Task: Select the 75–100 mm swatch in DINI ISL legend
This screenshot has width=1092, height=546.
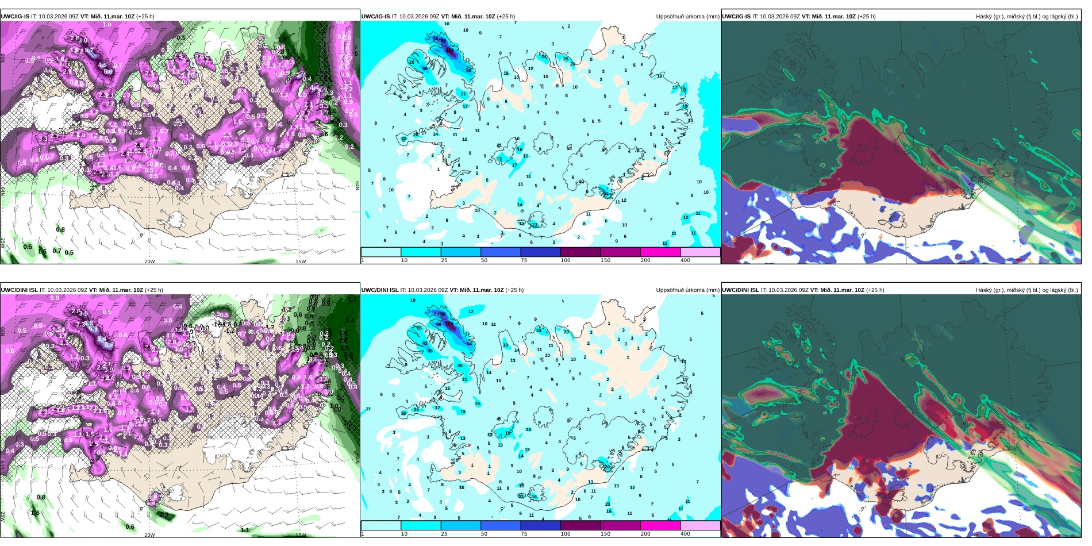Action: (541, 525)
